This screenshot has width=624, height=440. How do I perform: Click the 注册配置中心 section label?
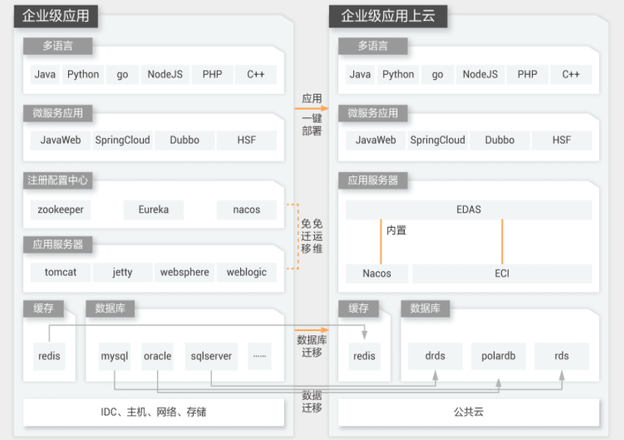pyautogui.click(x=58, y=181)
